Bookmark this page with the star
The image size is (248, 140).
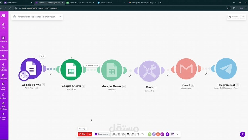tap(228, 8)
